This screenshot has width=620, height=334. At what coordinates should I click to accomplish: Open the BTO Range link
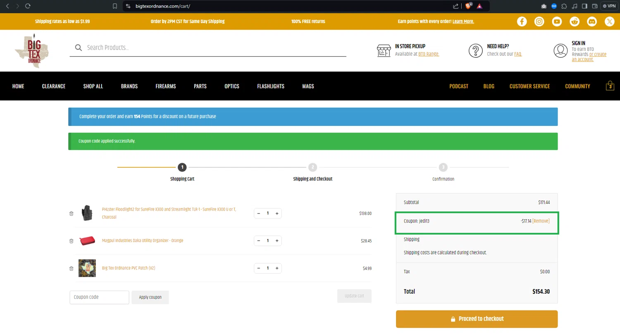[x=429, y=54]
